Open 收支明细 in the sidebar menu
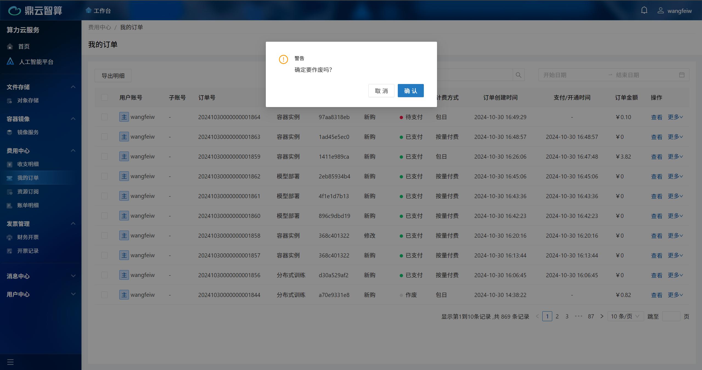The height and width of the screenshot is (370, 702). [28, 164]
